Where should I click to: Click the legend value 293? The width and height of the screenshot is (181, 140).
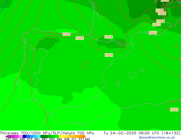click(52, 139)
